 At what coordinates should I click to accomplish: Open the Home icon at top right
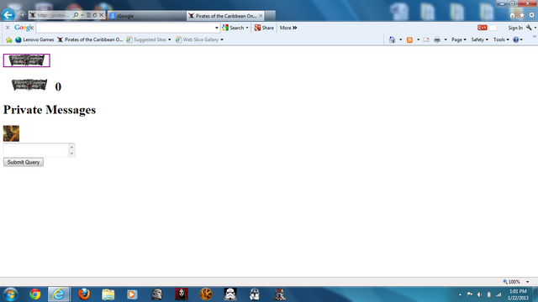512,15
